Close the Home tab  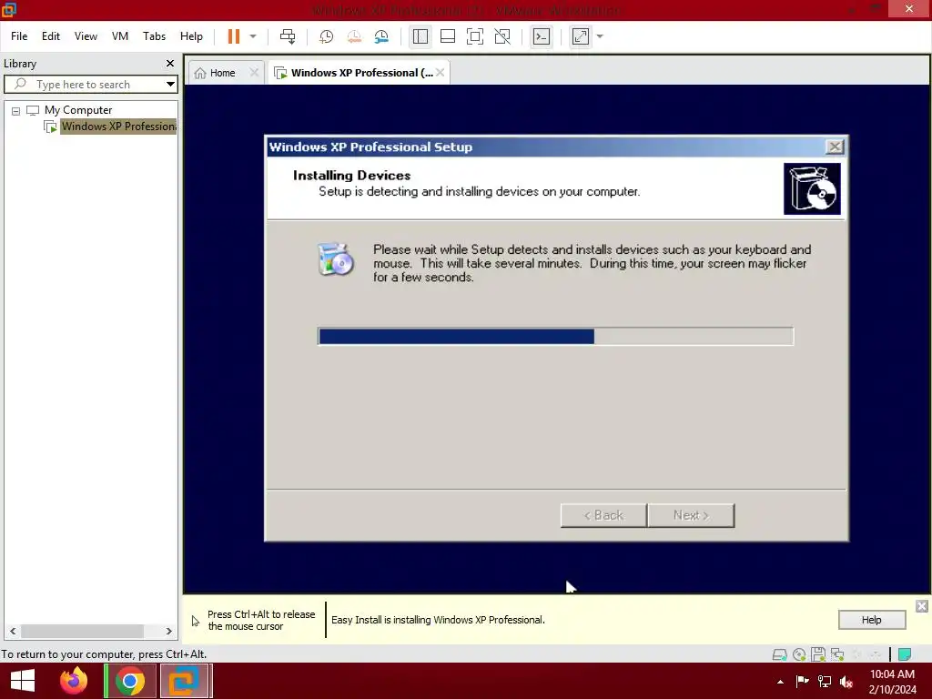(254, 73)
